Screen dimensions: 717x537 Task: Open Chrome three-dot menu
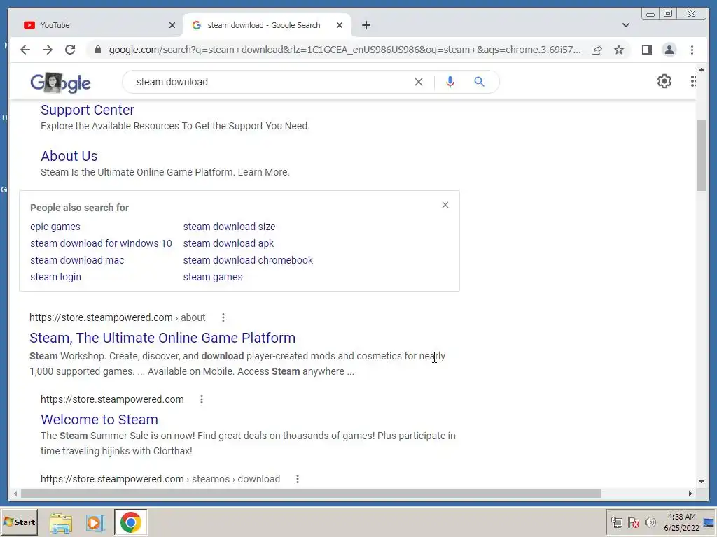(692, 50)
